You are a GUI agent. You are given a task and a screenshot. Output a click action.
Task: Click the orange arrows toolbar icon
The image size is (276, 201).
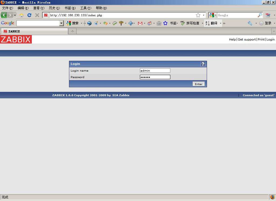[x=105, y=23]
